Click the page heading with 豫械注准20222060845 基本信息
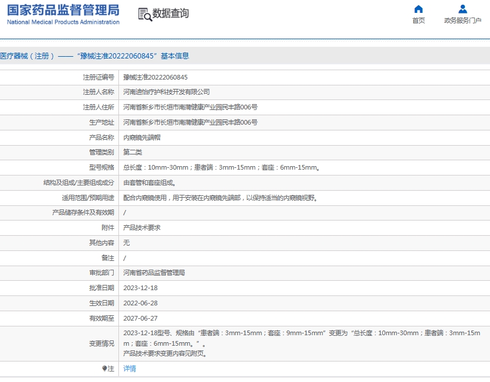The width and height of the screenshot is (490, 382). point(94,56)
